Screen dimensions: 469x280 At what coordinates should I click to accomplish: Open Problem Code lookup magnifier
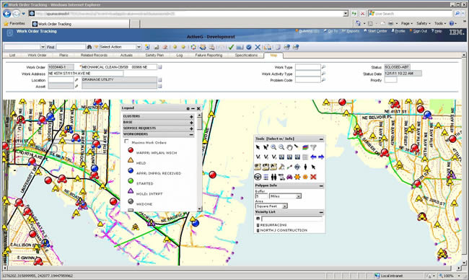pyautogui.click(x=323, y=80)
